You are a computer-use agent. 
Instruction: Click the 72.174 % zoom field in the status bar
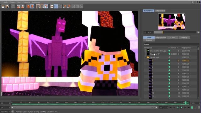click(x=5, y=112)
